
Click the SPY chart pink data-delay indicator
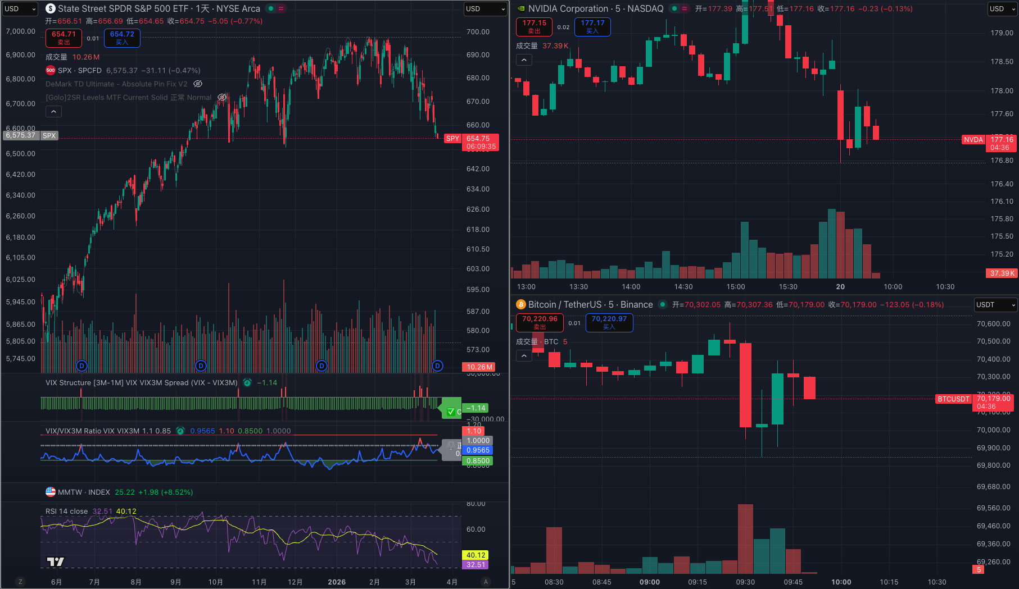[281, 8]
